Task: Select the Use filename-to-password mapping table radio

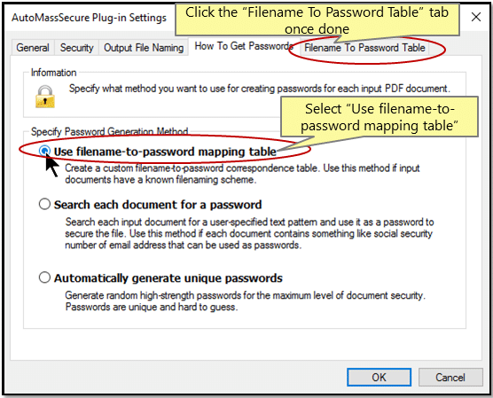Action: click(44, 151)
